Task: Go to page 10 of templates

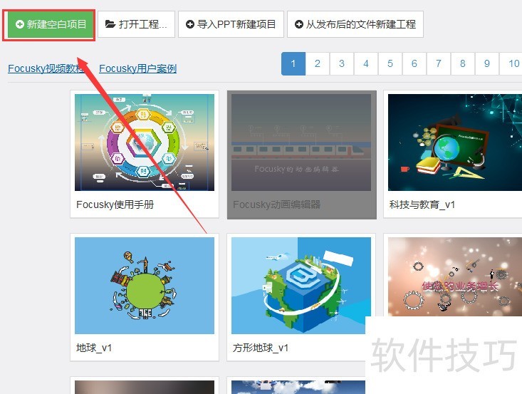Action: [511, 63]
